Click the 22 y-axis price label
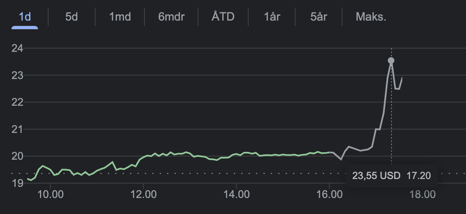 17,102
